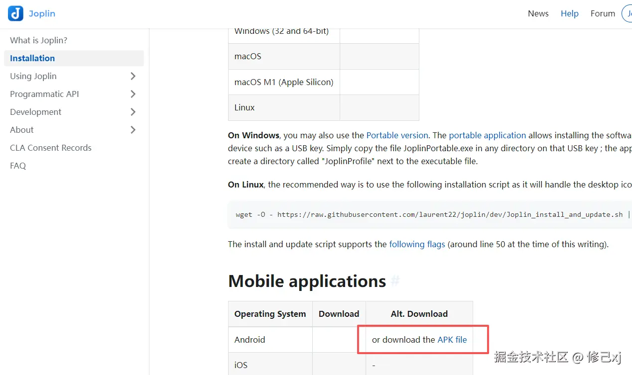Select Installation in the sidebar
The height and width of the screenshot is (375, 632).
(x=74, y=58)
